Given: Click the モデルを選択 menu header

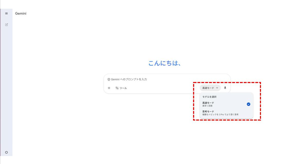Looking at the screenshot, I should [x=209, y=97].
